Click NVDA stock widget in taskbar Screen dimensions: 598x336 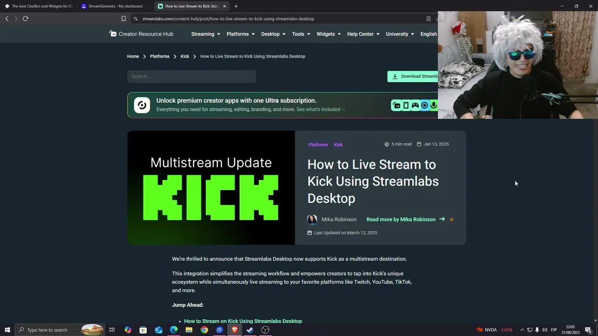point(494,330)
